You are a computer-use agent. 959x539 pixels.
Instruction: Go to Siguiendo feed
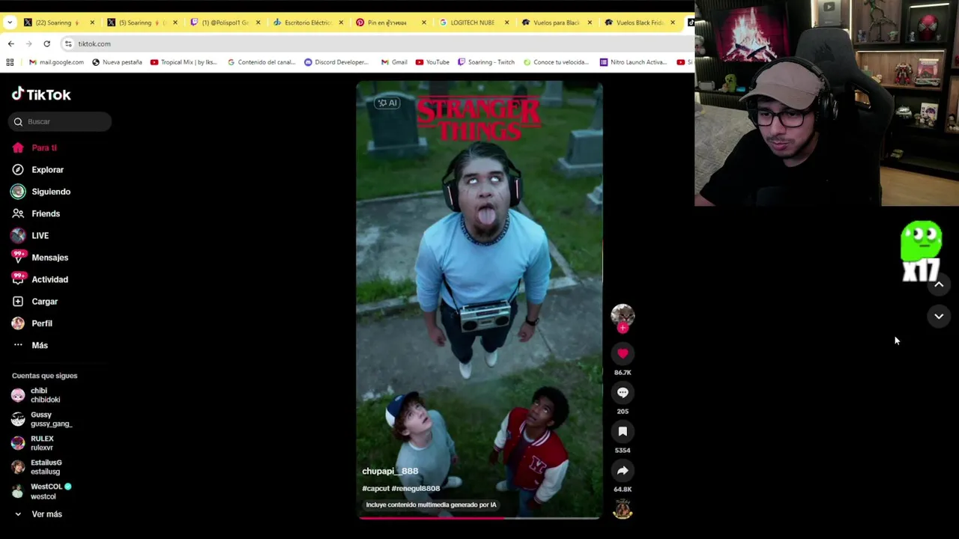click(40, 192)
